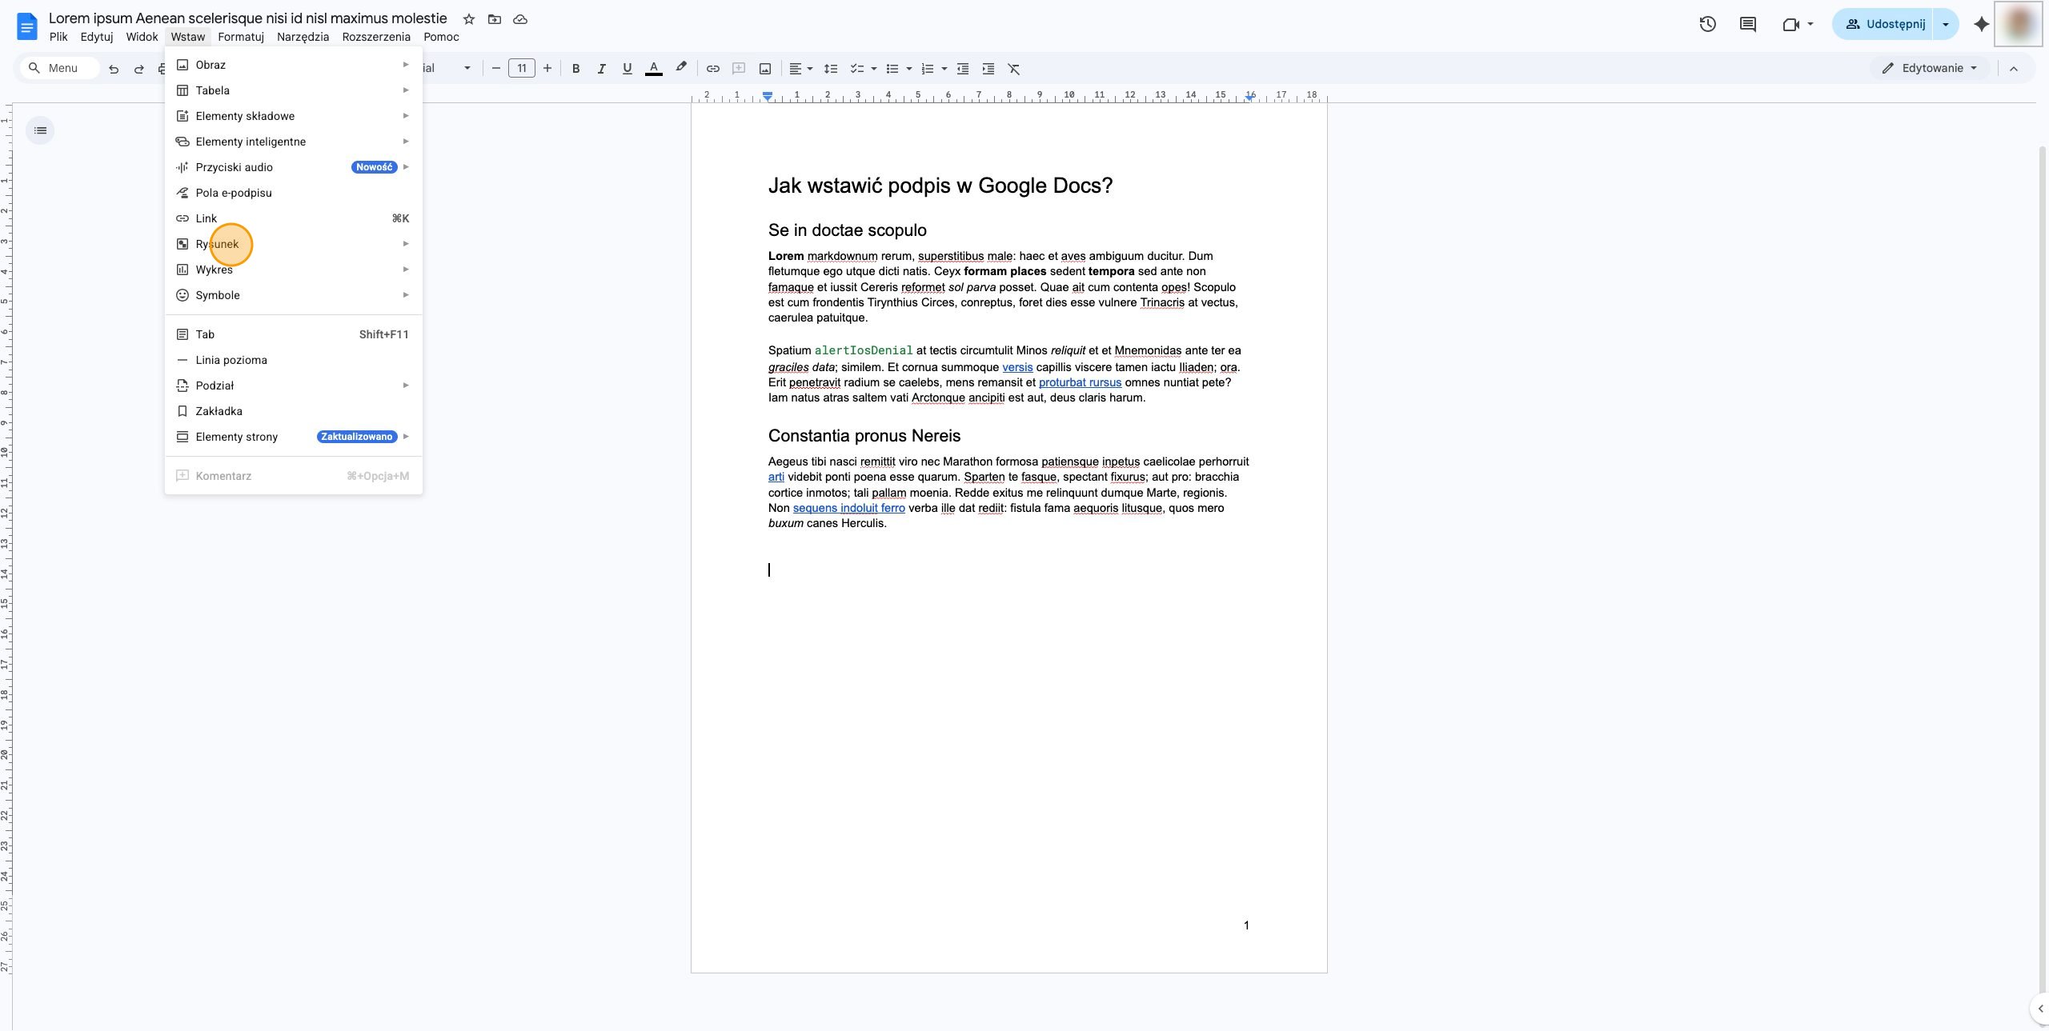Select Linia pozioma menu entry

pyautogui.click(x=293, y=360)
